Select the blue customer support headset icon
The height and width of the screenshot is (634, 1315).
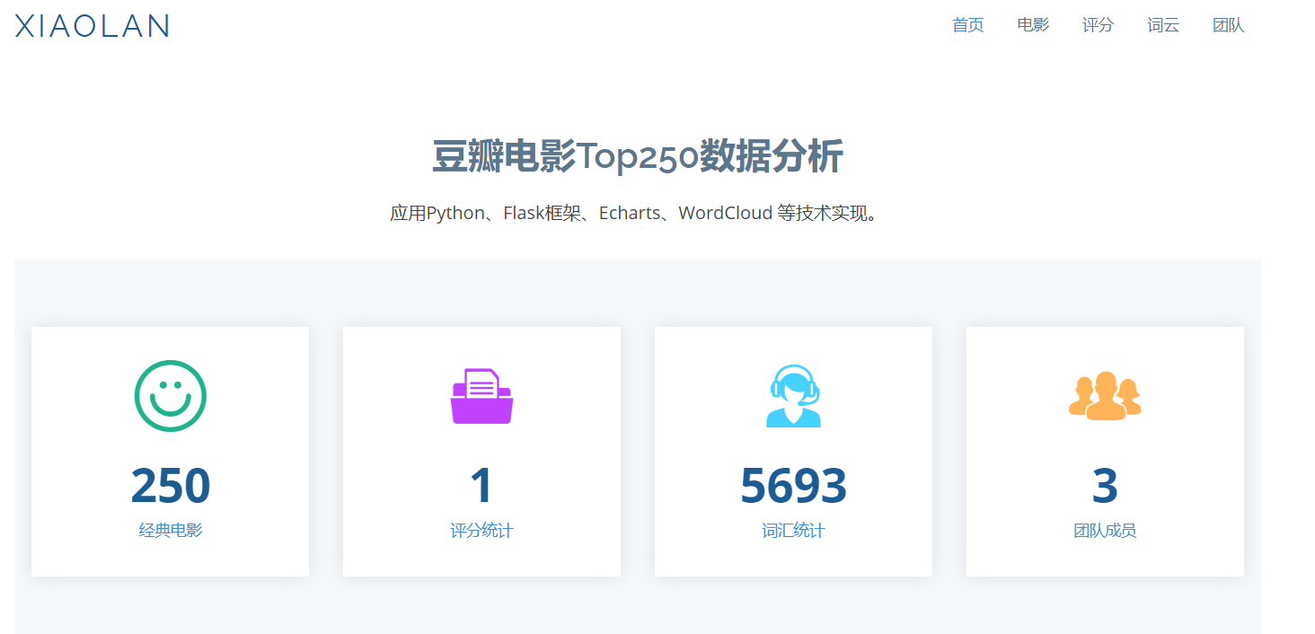(x=793, y=396)
